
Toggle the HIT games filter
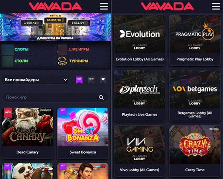pyautogui.click(x=79, y=80)
